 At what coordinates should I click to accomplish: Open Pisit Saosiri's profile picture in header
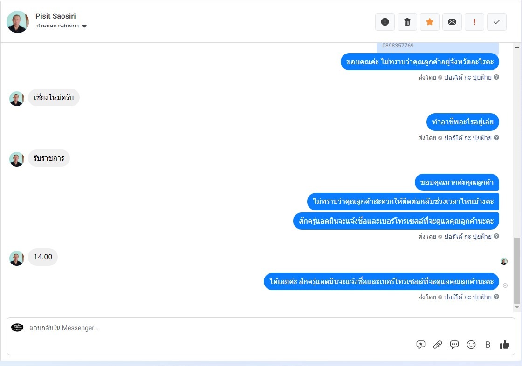(17, 22)
